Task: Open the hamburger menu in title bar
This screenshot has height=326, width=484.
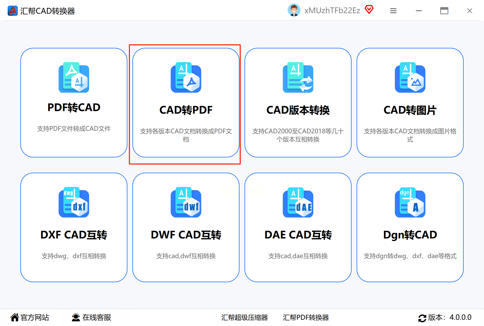Action: 393,11
